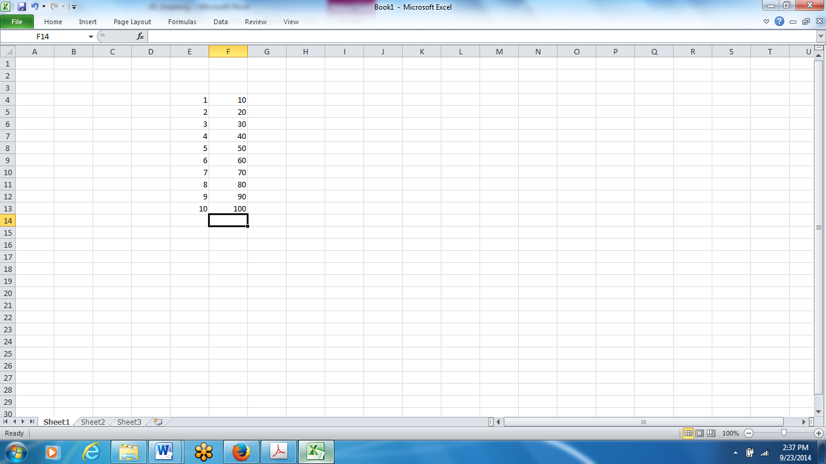826x464 pixels.
Task: Open the Quick Access Toolbar customization menu
Action: tap(74, 7)
